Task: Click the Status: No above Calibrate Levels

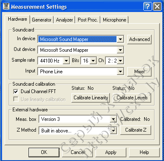Action: (124, 88)
